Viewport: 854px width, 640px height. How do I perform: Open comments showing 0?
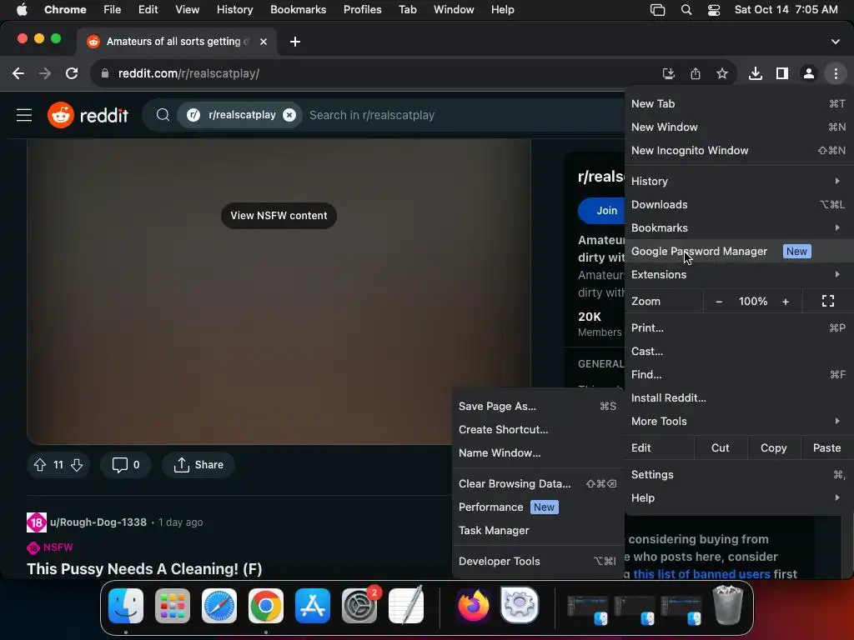click(x=126, y=465)
